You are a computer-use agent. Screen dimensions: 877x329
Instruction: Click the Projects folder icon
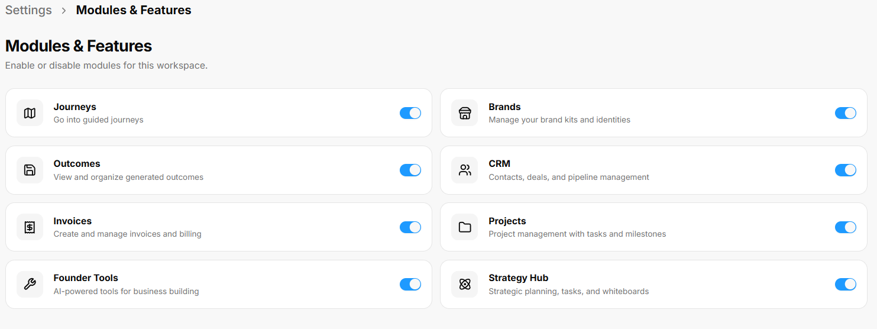click(x=465, y=227)
